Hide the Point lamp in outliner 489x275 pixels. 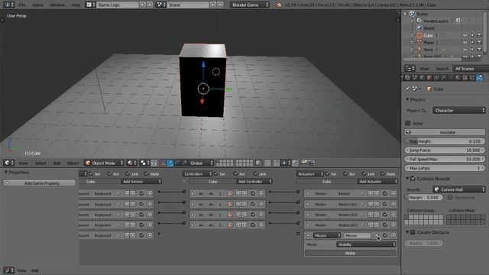pos(465,50)
